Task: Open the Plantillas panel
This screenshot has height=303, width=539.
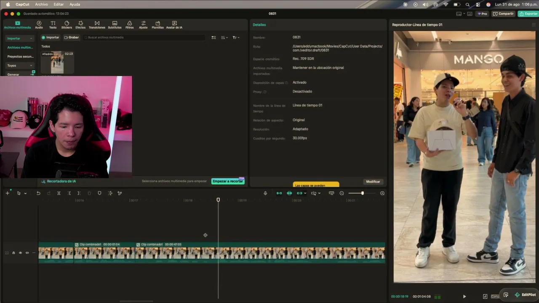Action: pos(157,25)
